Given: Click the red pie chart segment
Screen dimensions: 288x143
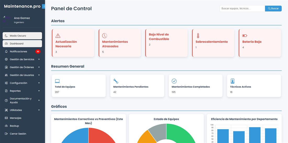Looking at the screenshot, I should click(100, 136).
